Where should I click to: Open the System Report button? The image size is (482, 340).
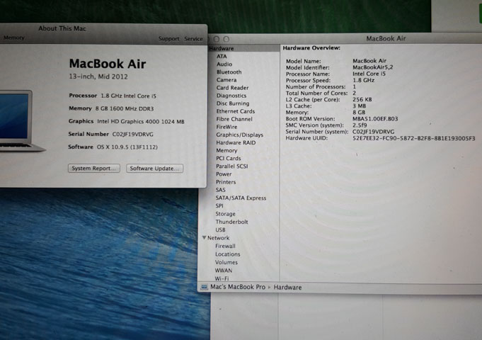point(94,169)
